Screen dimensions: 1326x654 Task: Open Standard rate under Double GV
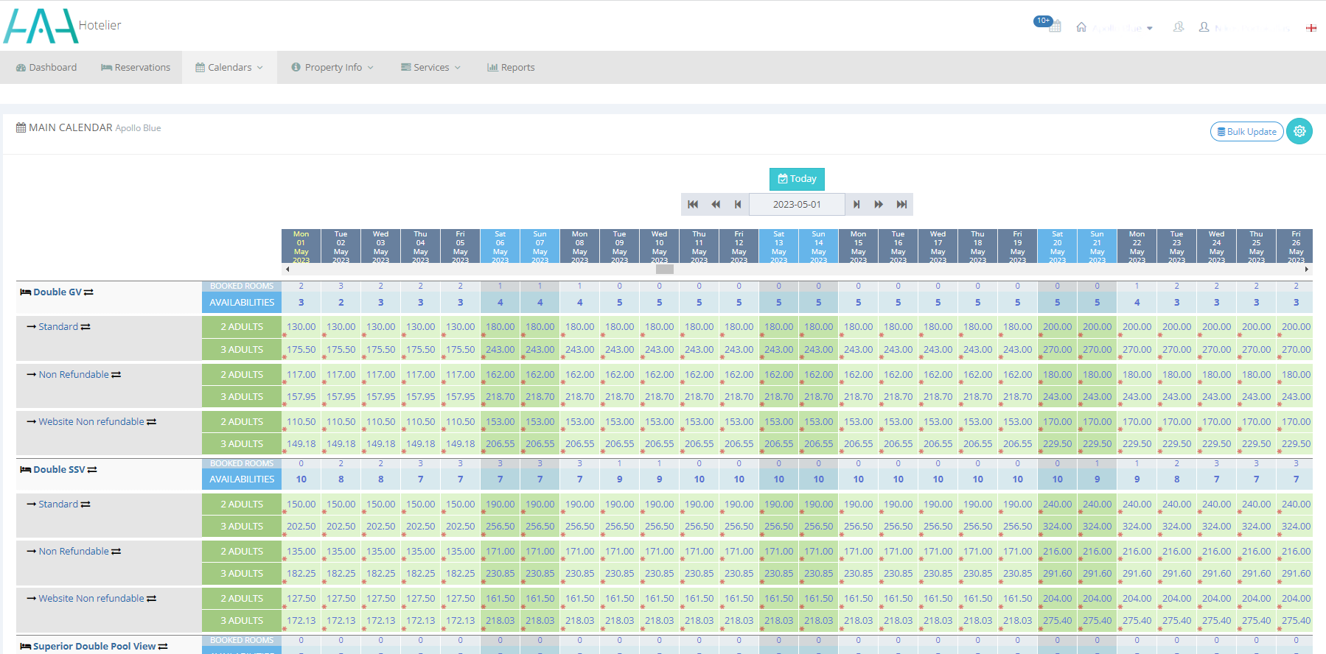point(58,327)
